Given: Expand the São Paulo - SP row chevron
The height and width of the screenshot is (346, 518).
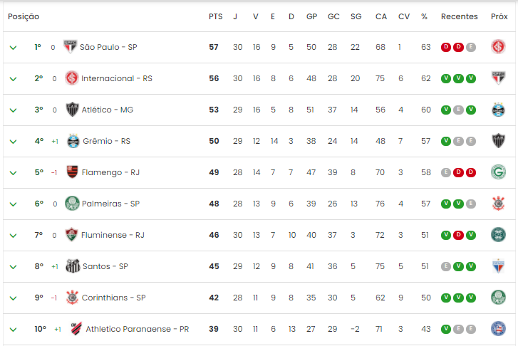Looking at the screenshot, I should click(x=14, y=48).
